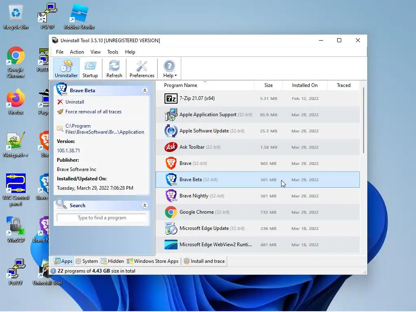The height and width of the screenshot is (312, 416).
Task: Click the Google Chrome icon in program list
Action: (171, 212)
